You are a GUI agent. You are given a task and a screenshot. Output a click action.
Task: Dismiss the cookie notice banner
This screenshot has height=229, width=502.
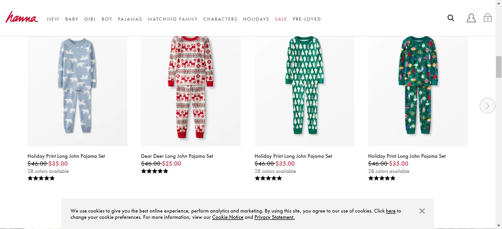(x=422, y=211)
